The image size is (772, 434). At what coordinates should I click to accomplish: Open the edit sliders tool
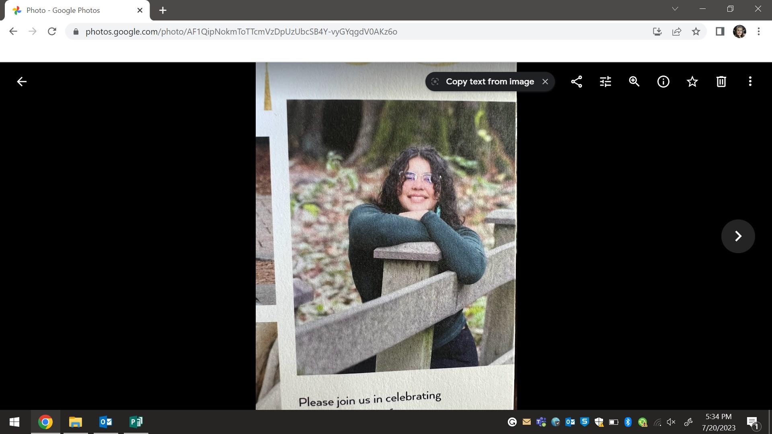605,82
